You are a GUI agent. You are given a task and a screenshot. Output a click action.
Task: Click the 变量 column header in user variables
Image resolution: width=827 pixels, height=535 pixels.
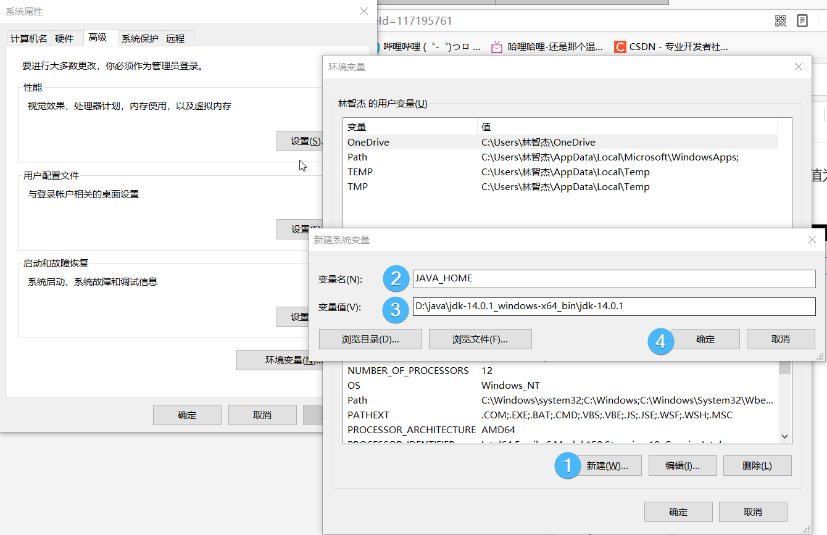pos(410,126)
